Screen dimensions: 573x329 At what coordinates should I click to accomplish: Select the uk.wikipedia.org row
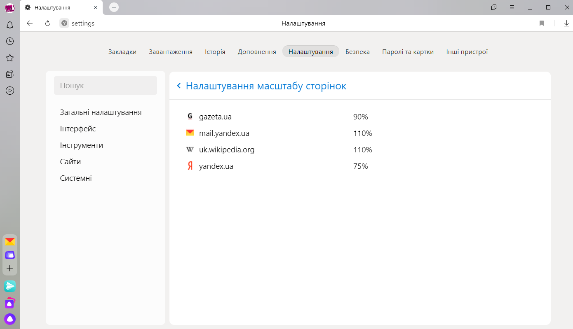click(x=360, y=149)
